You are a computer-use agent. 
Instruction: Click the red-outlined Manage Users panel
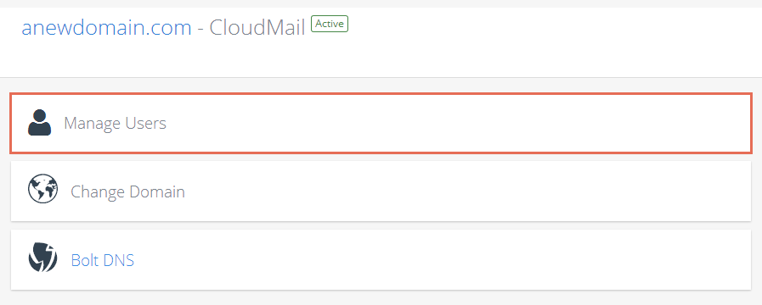point(381,123)
